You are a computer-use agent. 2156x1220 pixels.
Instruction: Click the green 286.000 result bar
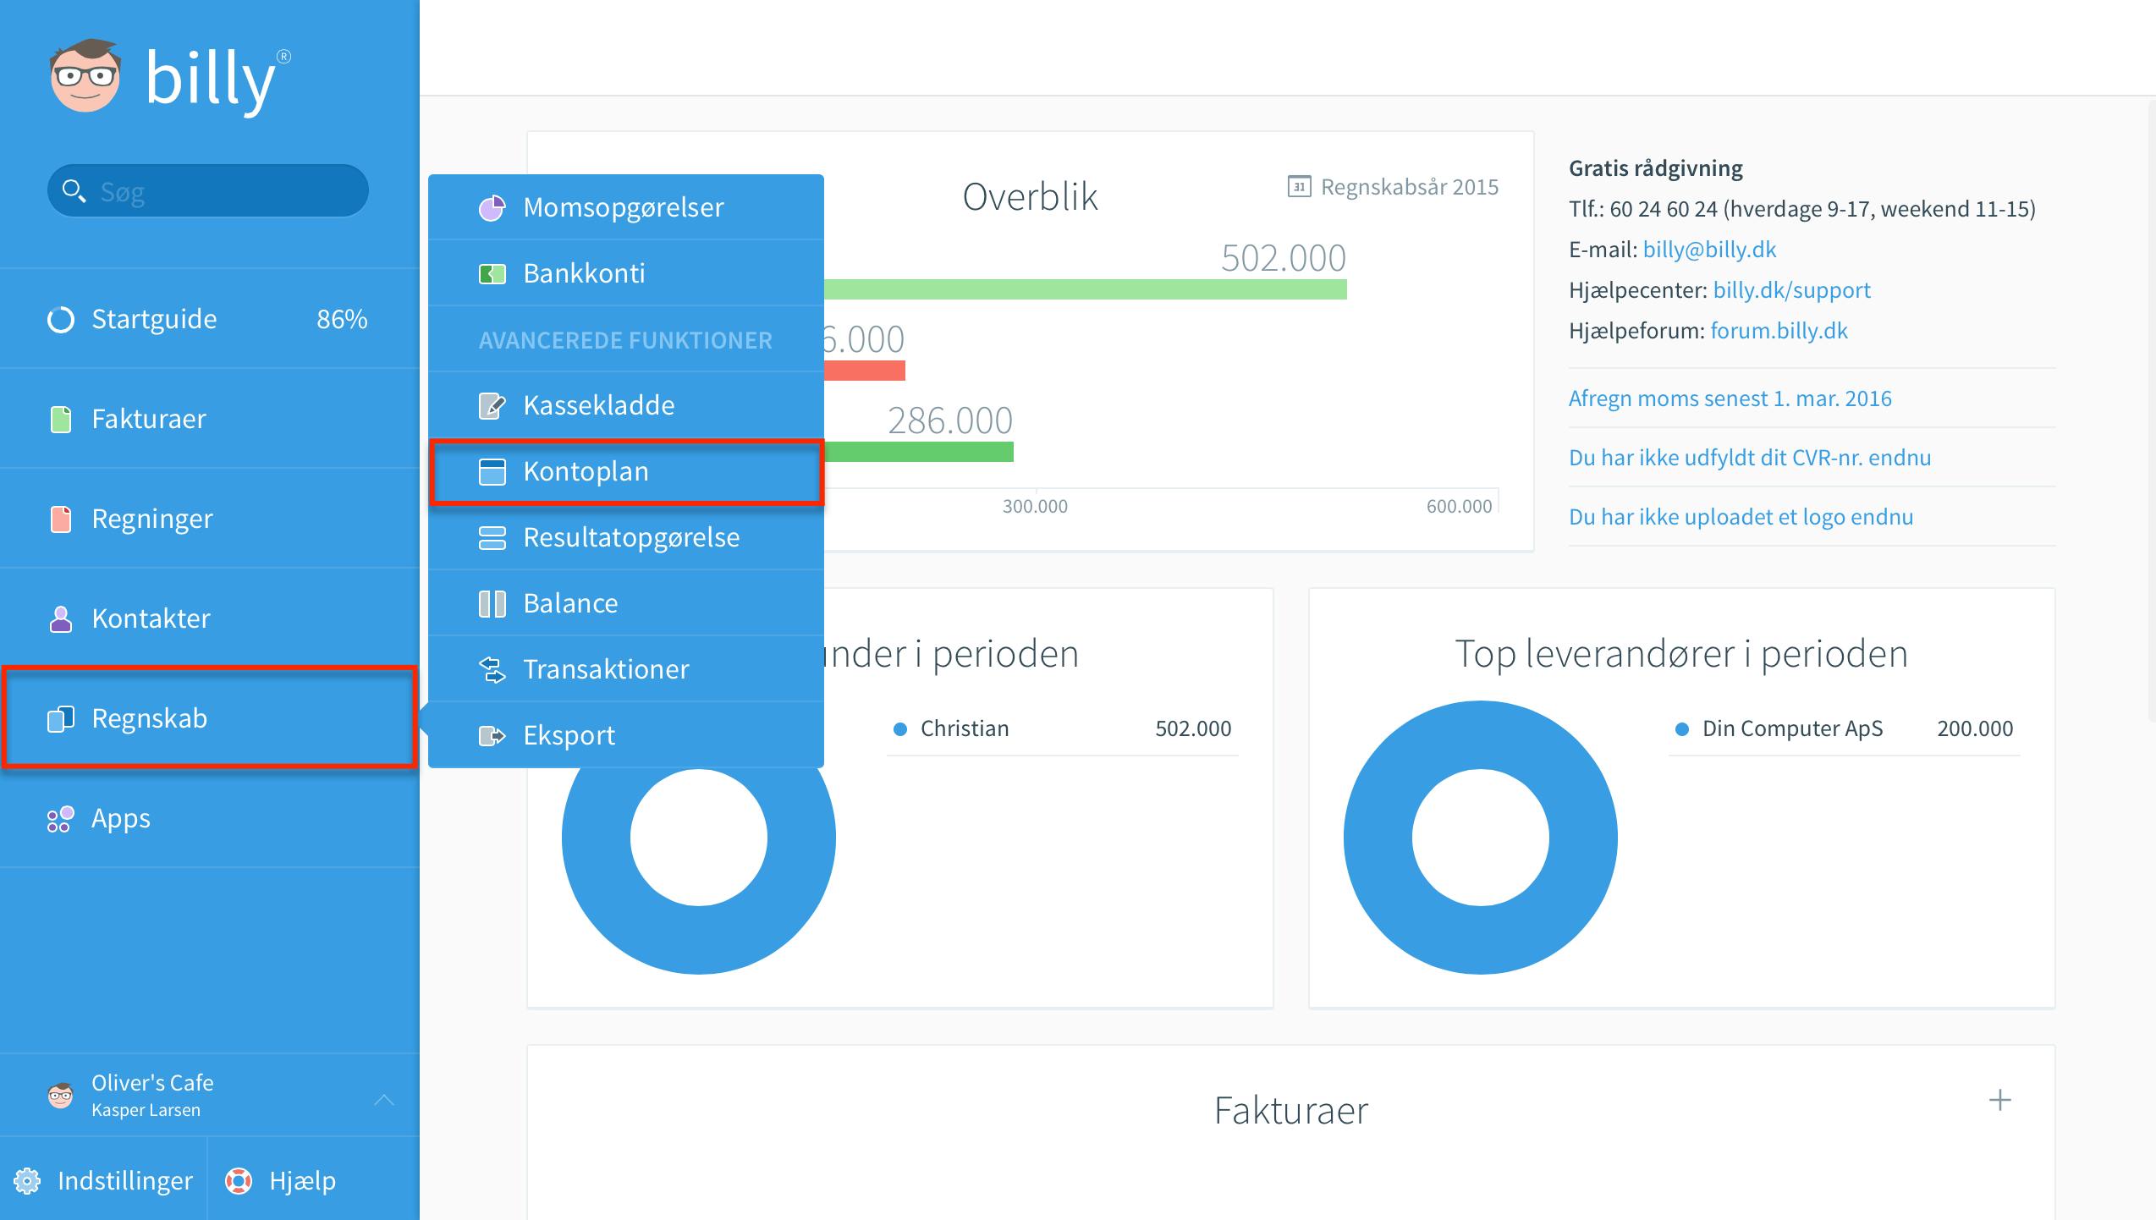click(919, 452)
